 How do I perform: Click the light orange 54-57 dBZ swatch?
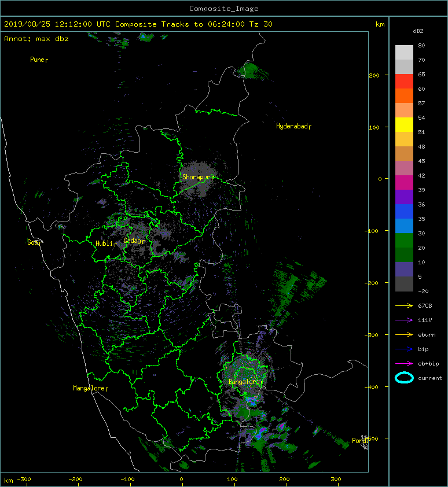pyautogui.click(x=404, y=110)
